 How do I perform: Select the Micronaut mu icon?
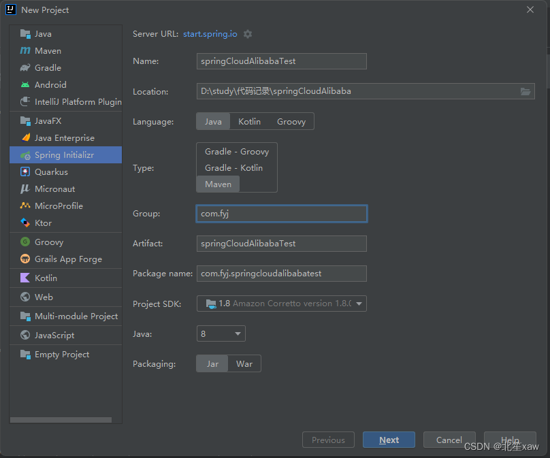point(25,189)
